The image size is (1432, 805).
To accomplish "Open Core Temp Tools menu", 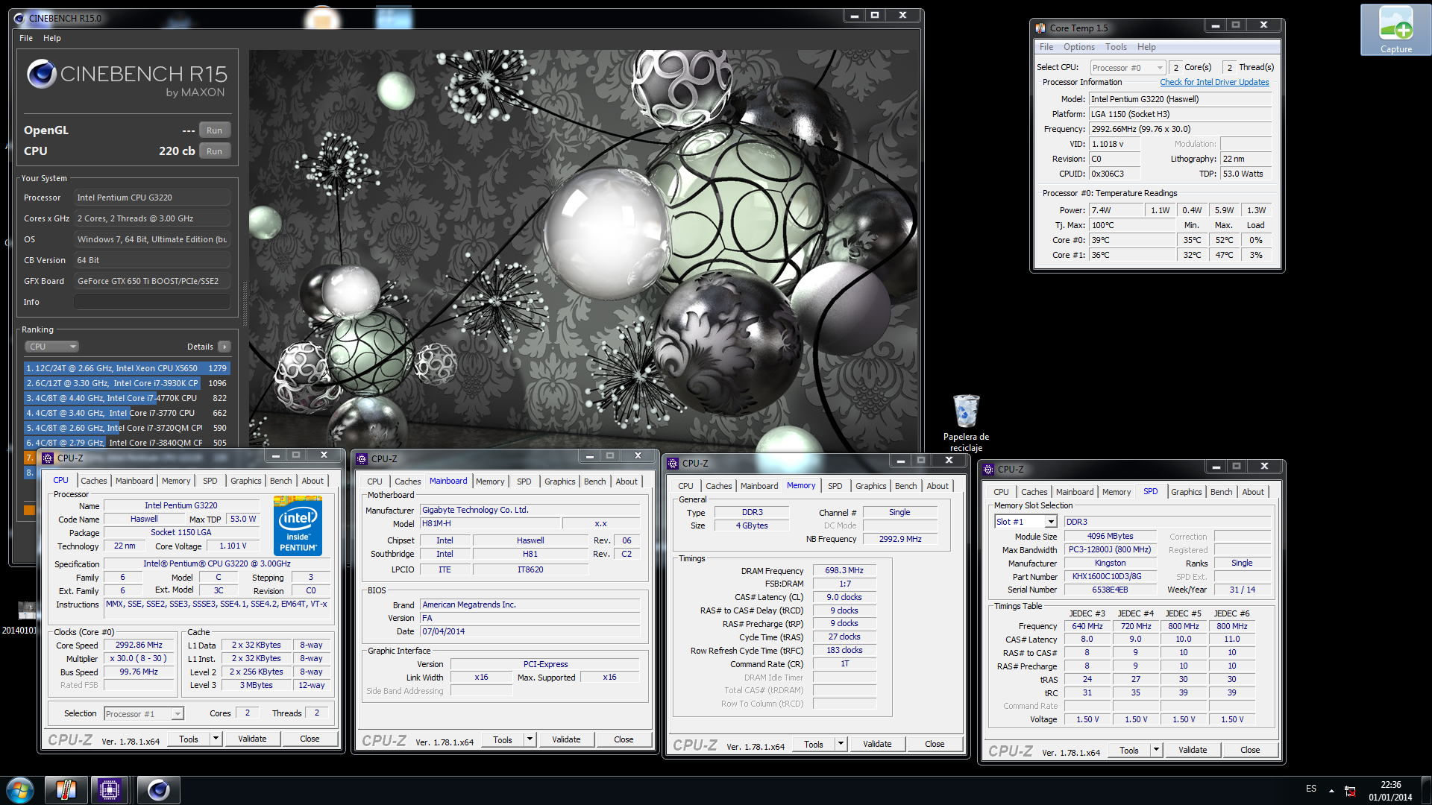I will (x=1116, y=47).
